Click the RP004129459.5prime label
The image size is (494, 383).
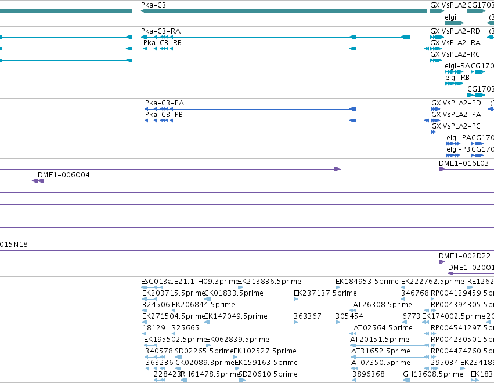pos(462,293)
